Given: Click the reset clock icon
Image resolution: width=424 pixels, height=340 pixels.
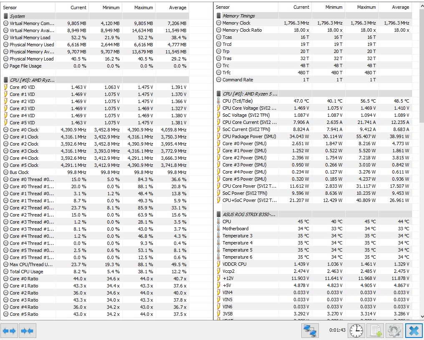Looking at the screenshot, I should pyautogui.click(x=356, y=330).
